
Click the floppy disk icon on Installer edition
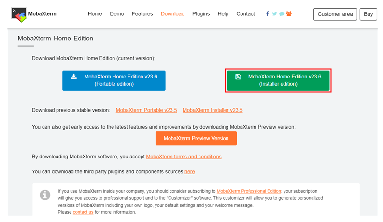click(x=238, y=77)
